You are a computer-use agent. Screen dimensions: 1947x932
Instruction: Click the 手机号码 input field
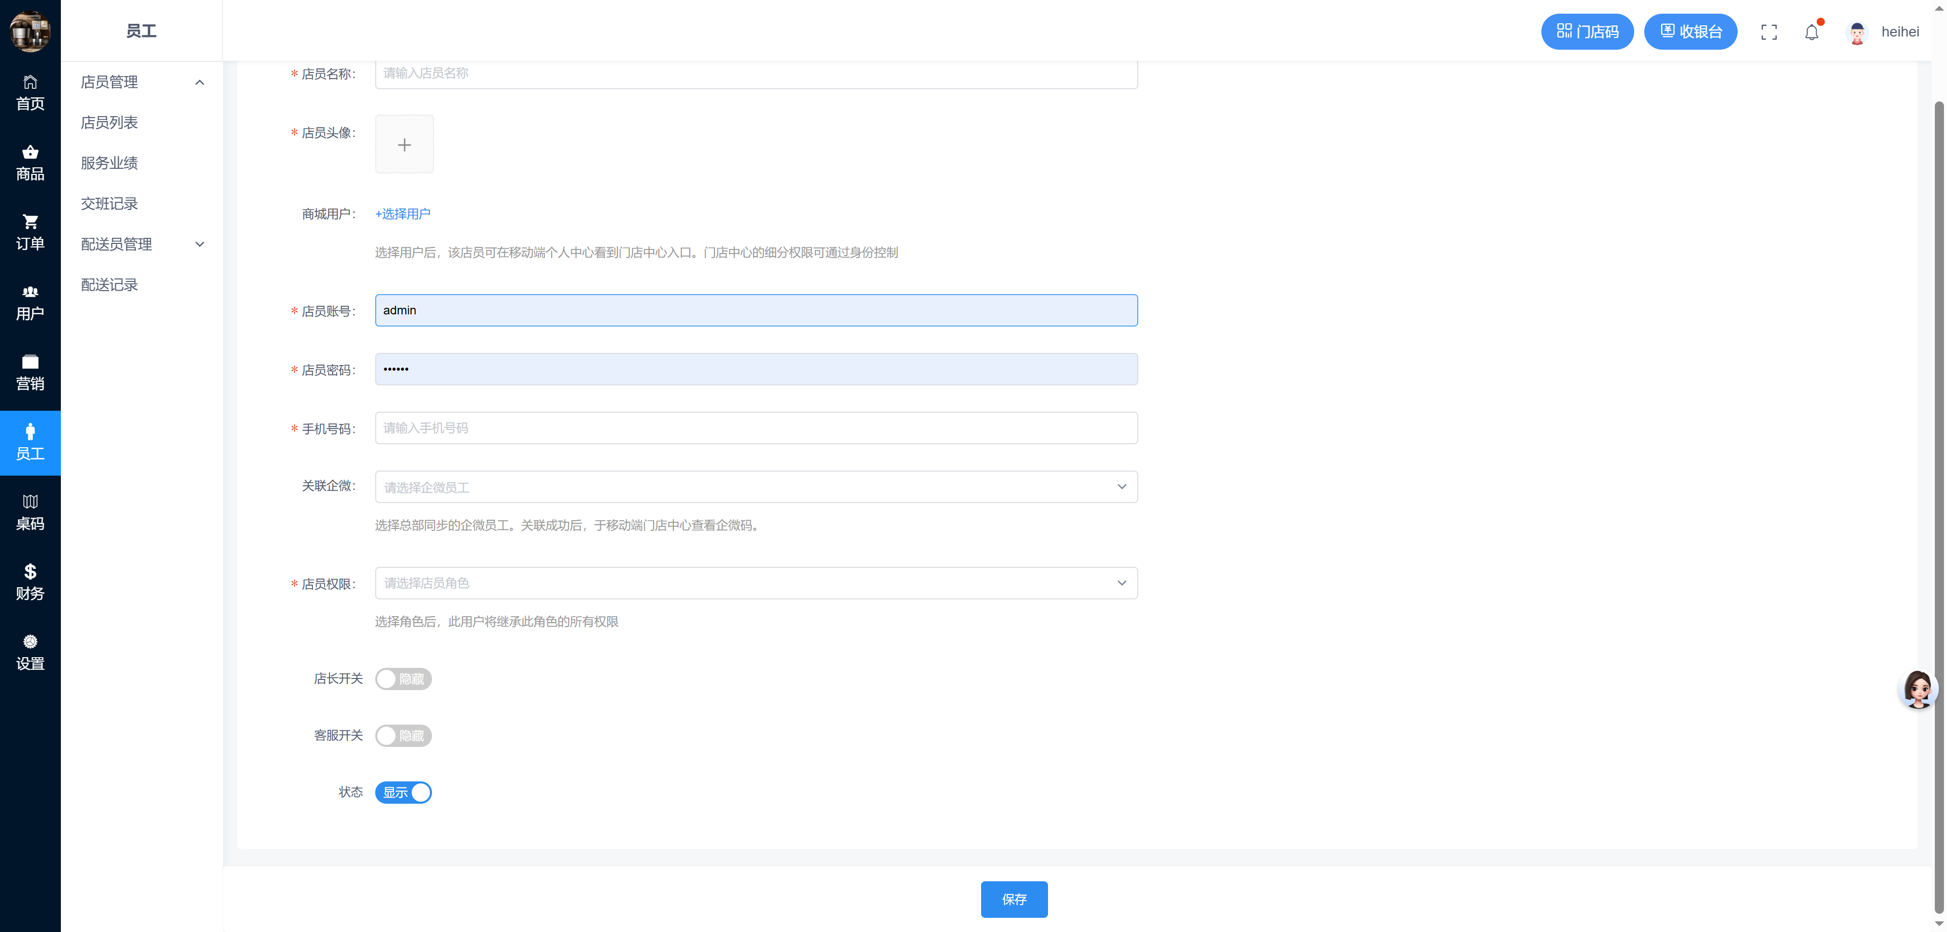(756, 428)
